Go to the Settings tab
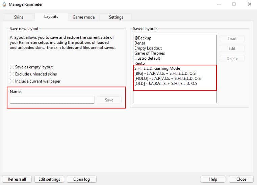 coord(116,17)
